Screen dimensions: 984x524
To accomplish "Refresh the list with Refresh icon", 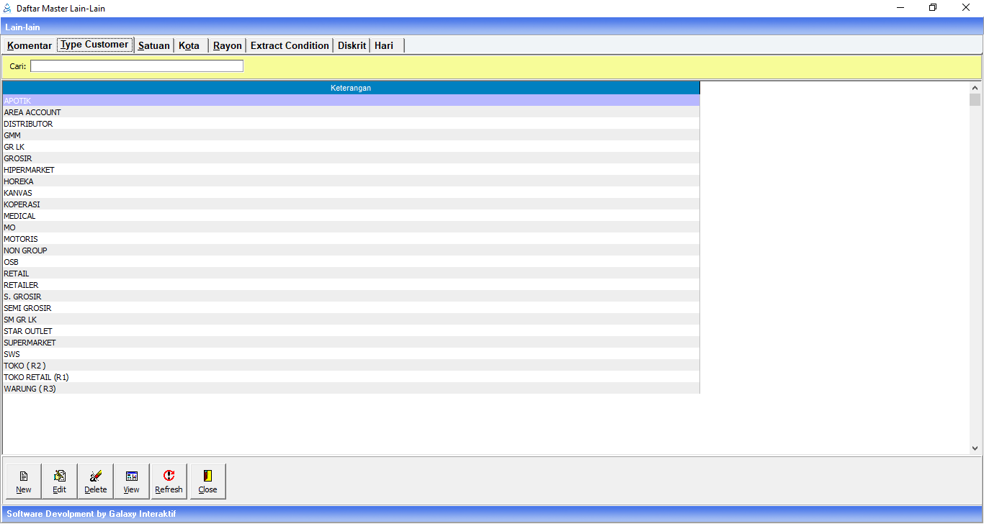I will click(x=169, y=482).
